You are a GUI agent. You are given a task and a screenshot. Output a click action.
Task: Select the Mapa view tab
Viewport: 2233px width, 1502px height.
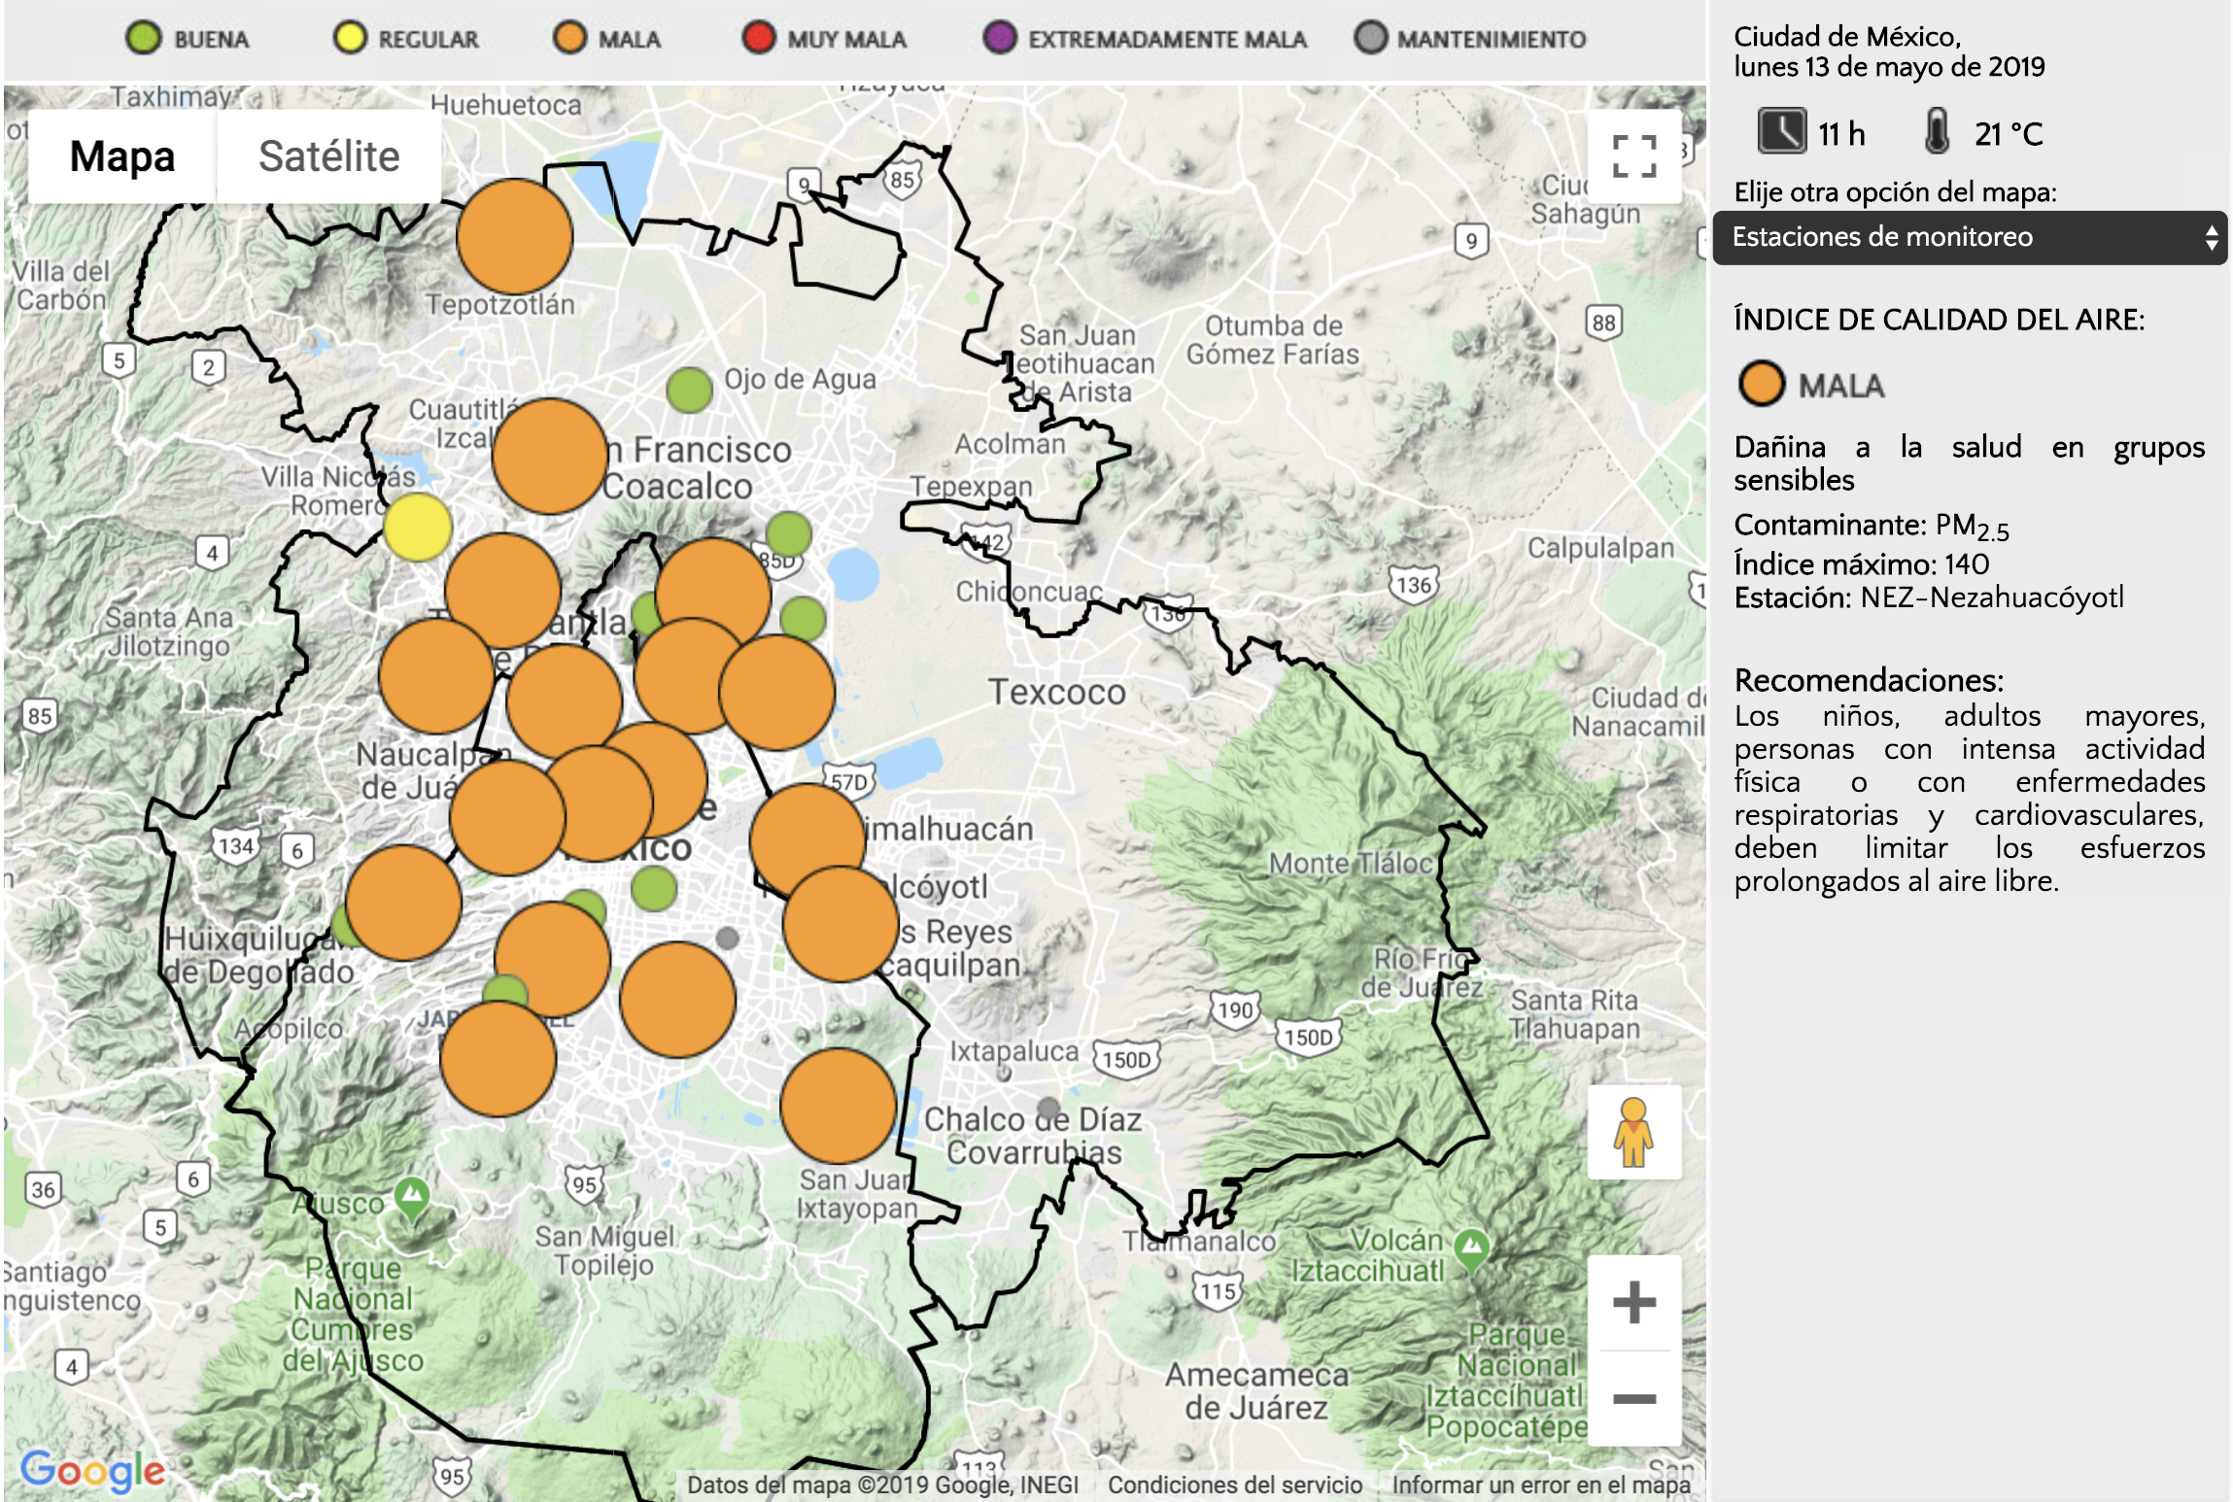(122, 156)
